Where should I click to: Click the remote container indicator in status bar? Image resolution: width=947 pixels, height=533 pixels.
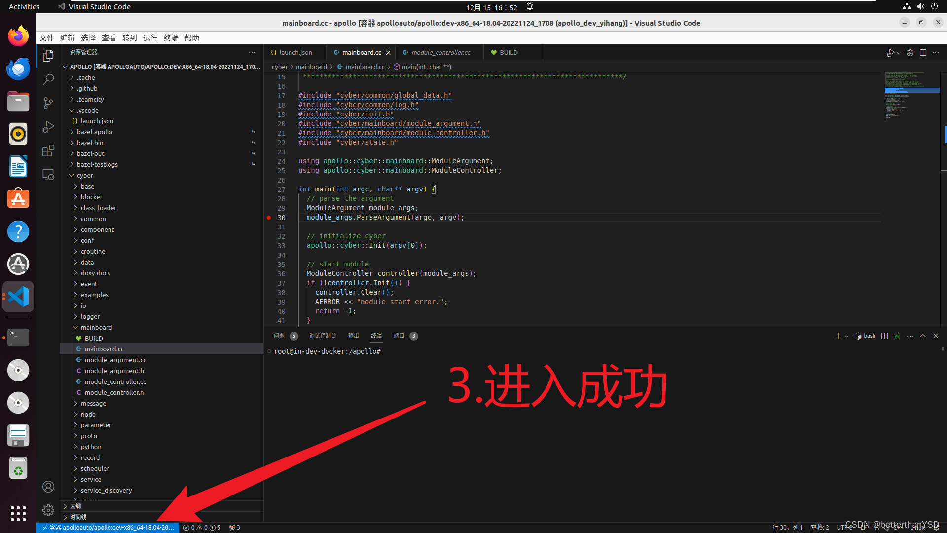pyautogui.click(x=108, y=528)
